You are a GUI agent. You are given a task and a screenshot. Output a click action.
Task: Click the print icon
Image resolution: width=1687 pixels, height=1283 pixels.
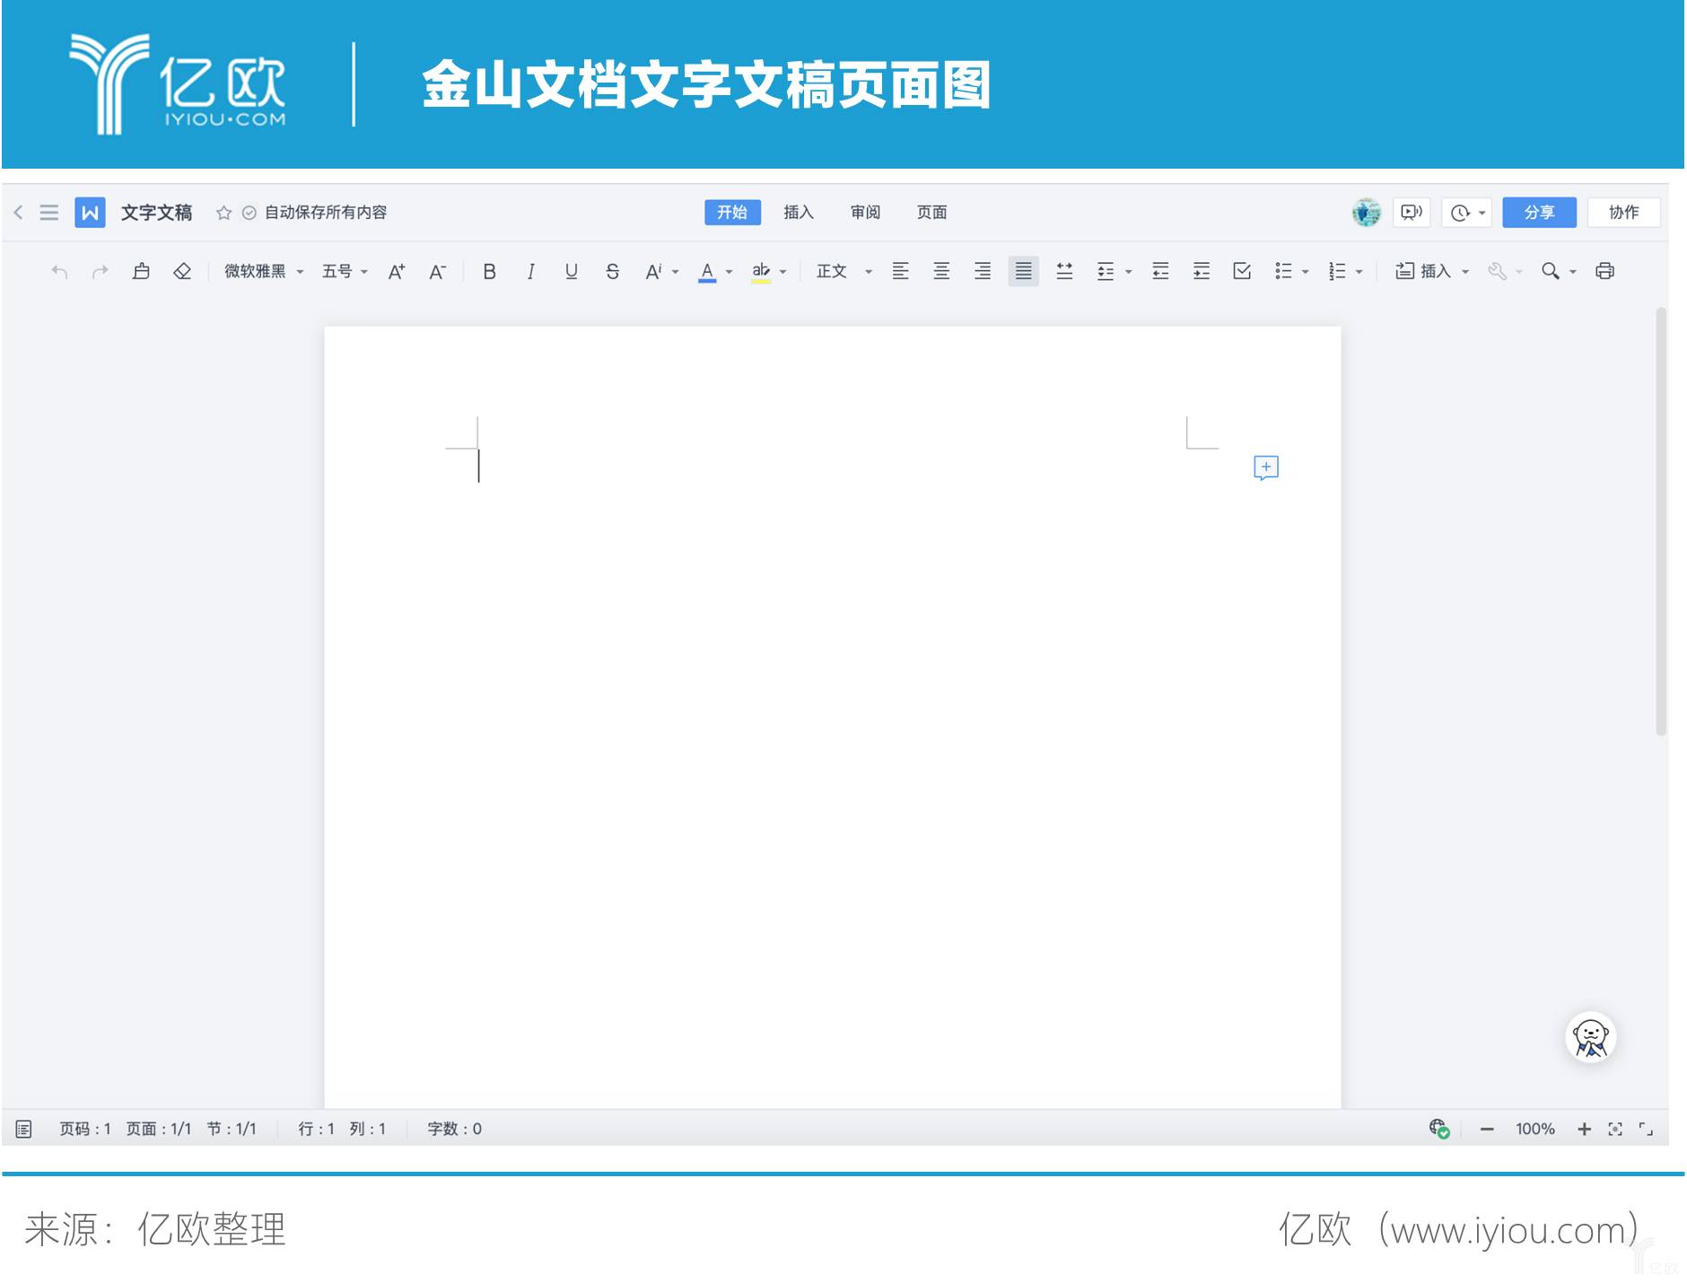tap(1605, 271)
